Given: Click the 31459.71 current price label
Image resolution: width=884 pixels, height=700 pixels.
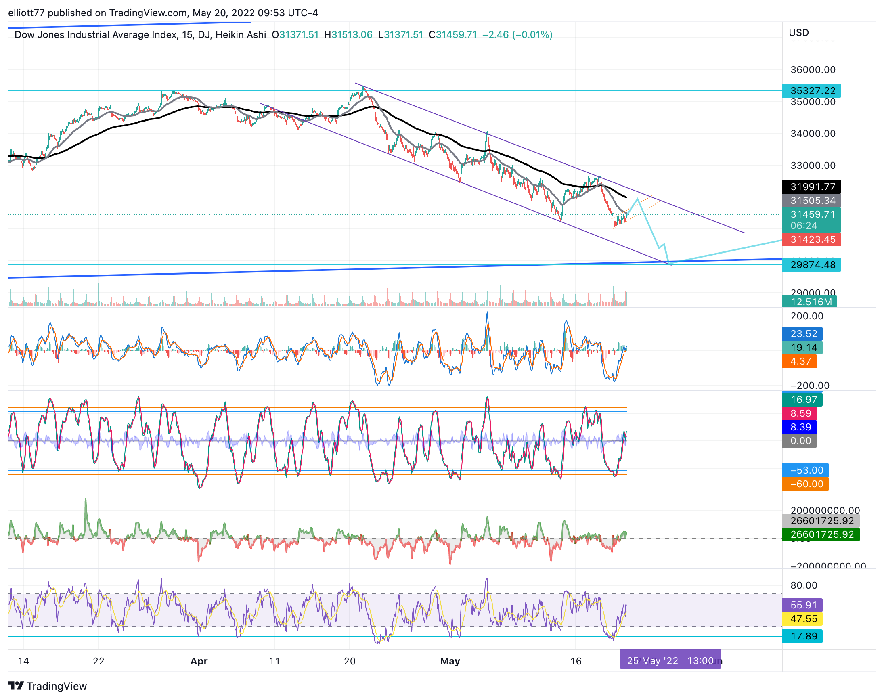Looking at the screenshot, I should coord(811,220).
